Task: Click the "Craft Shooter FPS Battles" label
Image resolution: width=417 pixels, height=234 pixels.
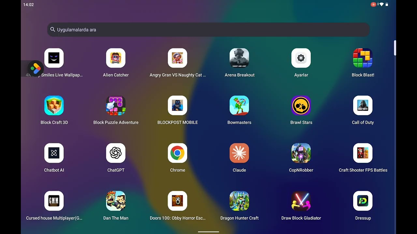Action: click(x=363, y=170)
